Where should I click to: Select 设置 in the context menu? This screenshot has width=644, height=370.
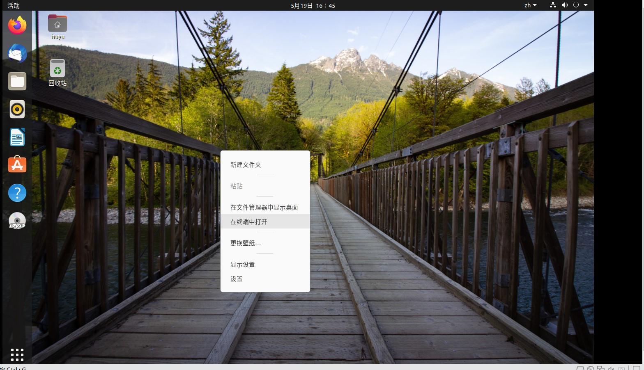(265, 279)
